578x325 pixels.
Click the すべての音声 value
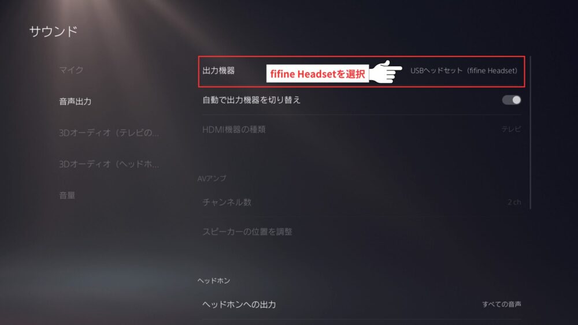pos(502,304)
